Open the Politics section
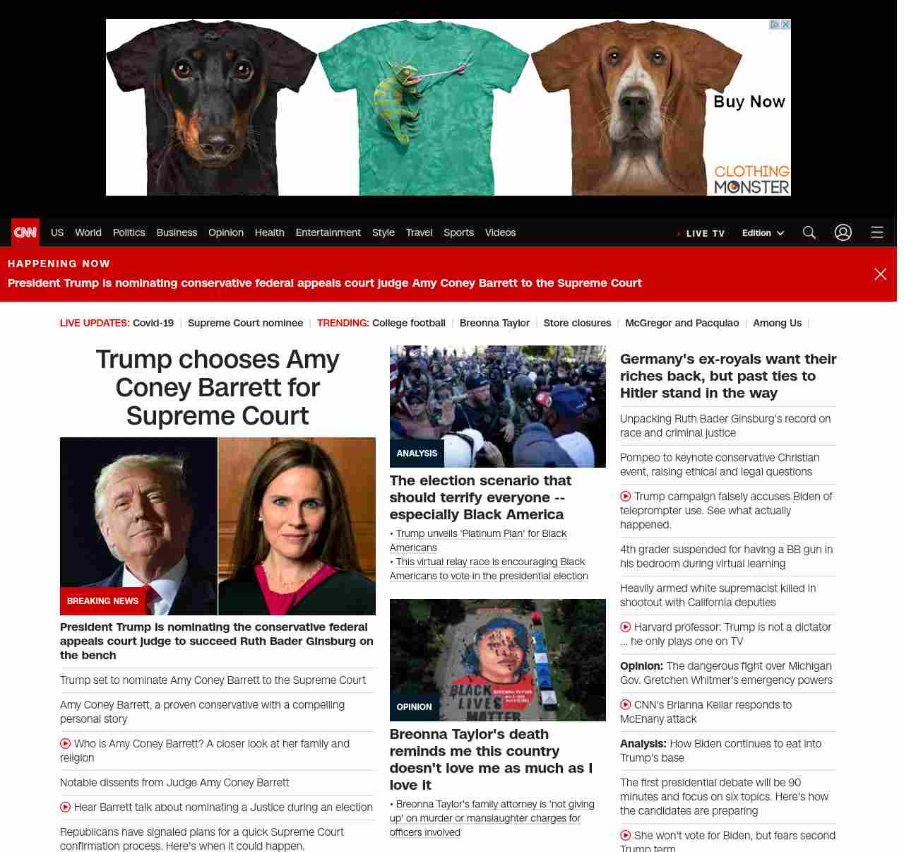 [x=129, y=232]
